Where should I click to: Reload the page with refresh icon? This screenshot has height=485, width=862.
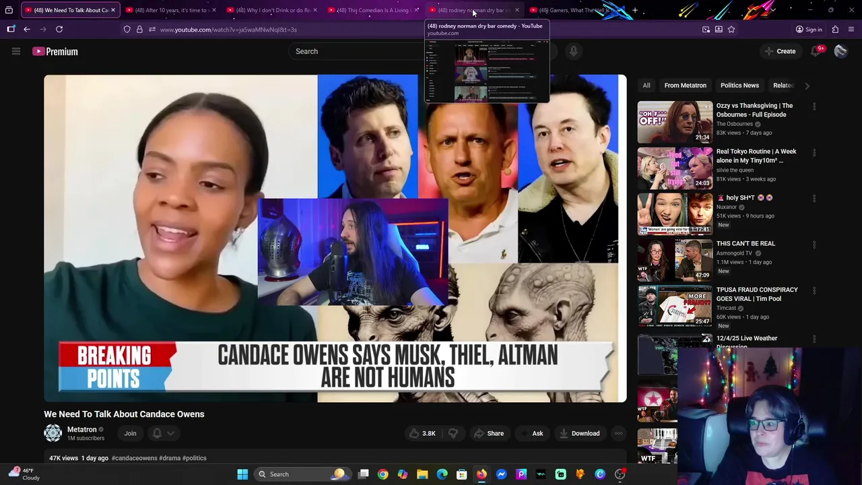tap(59, 30)
